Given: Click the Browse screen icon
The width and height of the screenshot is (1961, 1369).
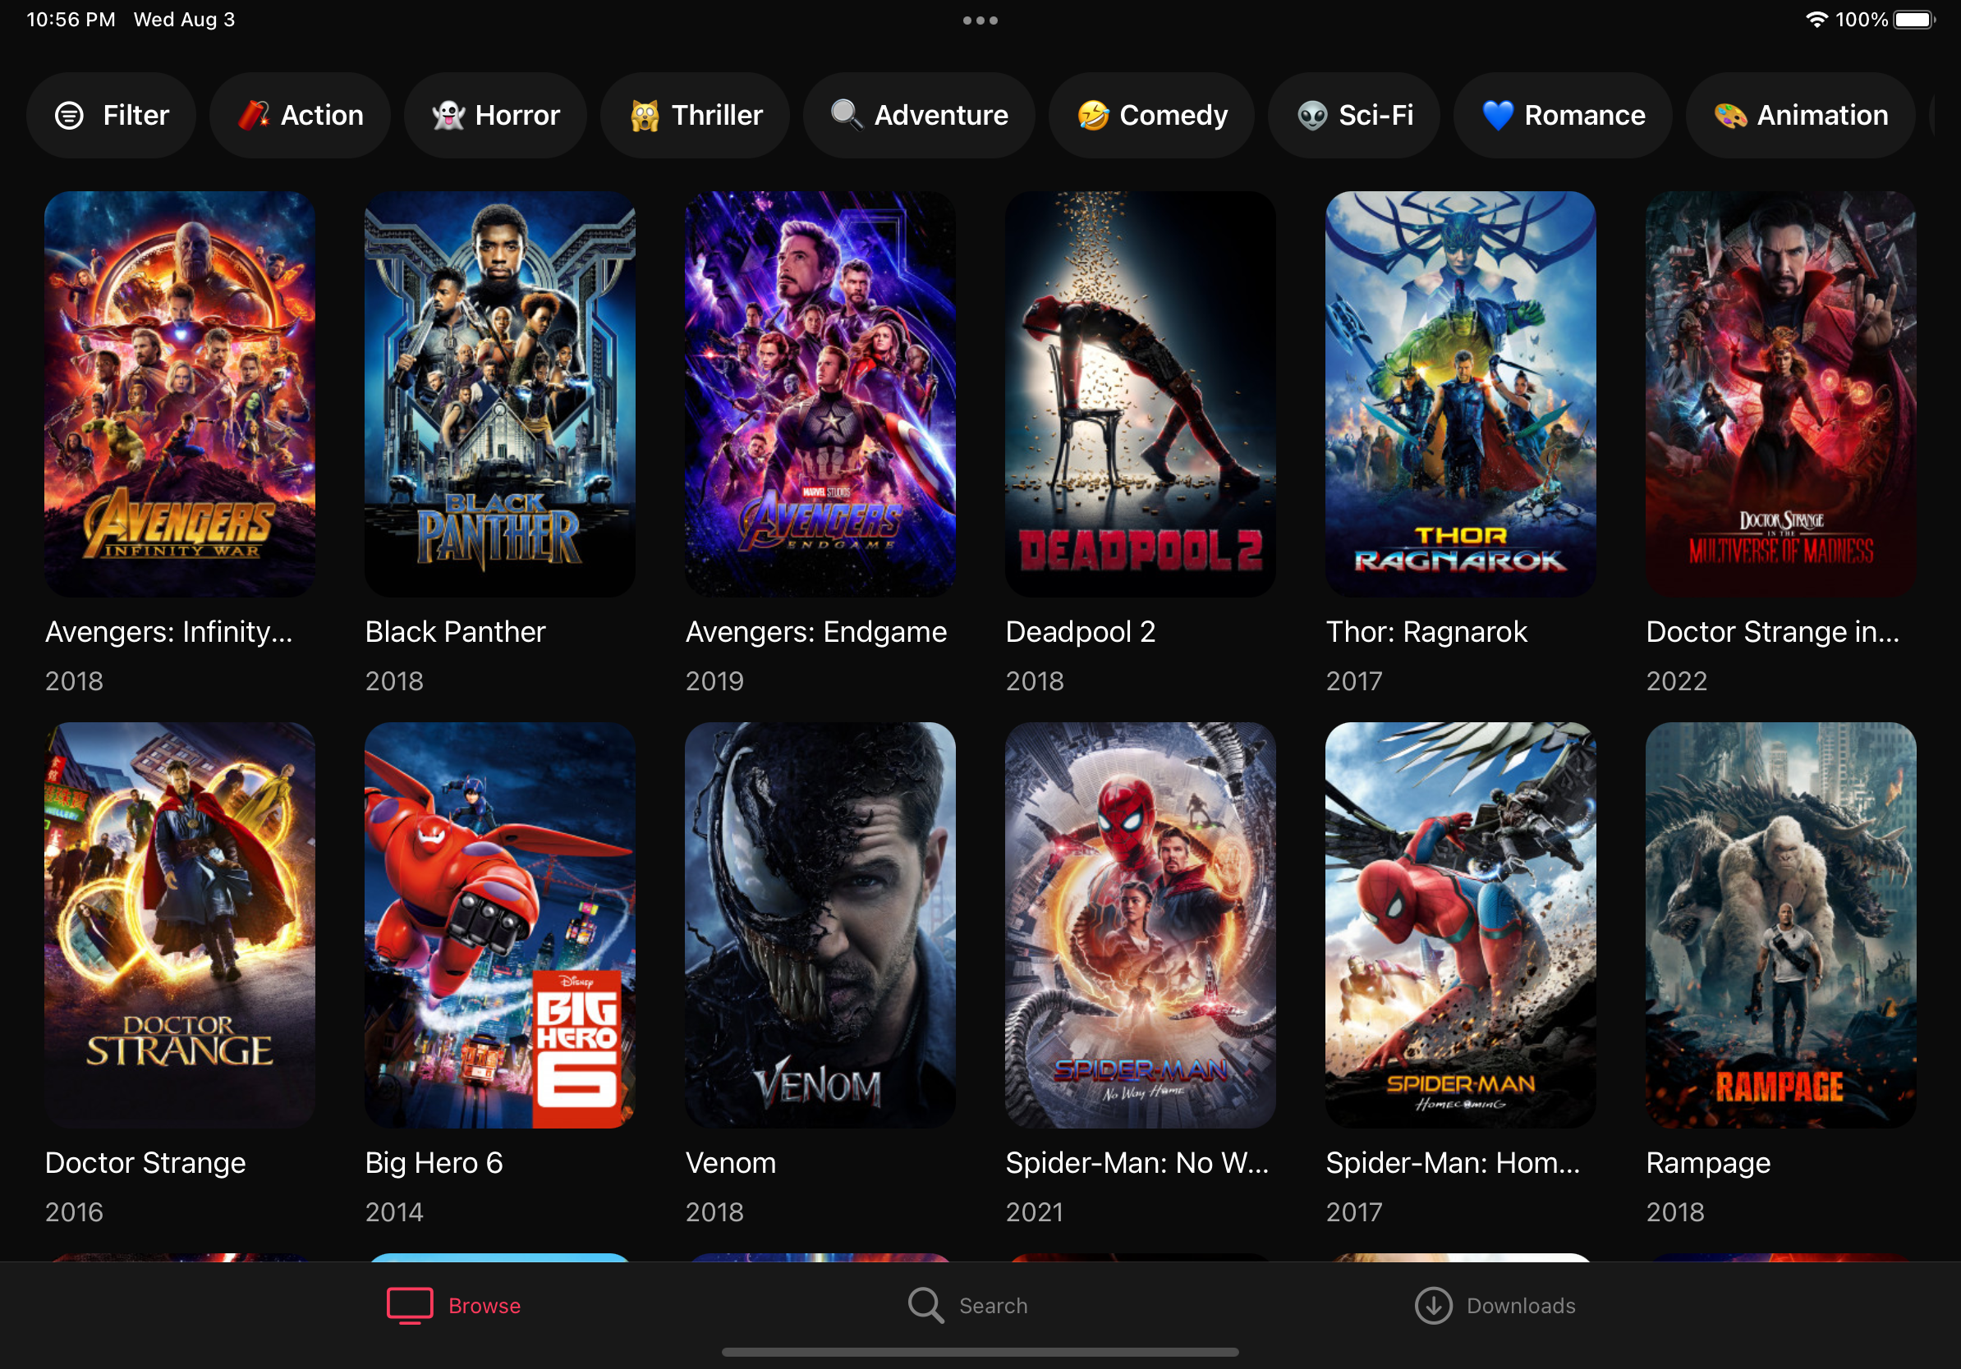Looking at the screenshot, I should pos(410,1305).
